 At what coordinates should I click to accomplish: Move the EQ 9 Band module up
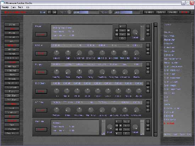coord(148,87)
